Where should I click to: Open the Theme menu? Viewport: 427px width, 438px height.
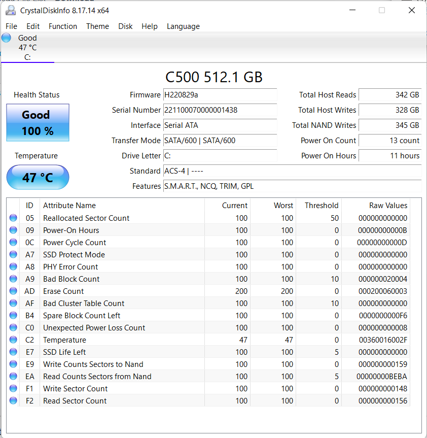(97, 26)
